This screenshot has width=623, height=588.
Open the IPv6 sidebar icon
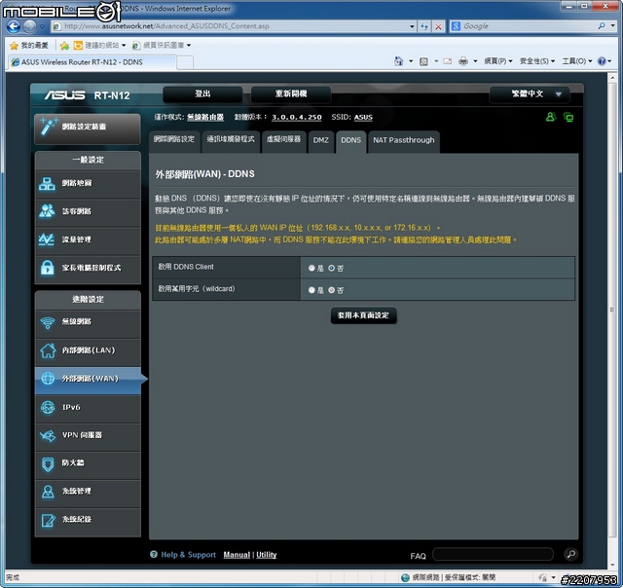point(48,407)
